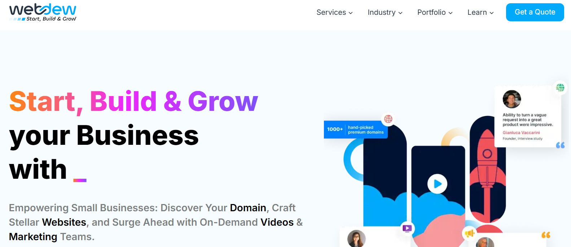Expand the Learn dropdown chevron
This screenshot has height=247, width=571.
coord(492,13)
